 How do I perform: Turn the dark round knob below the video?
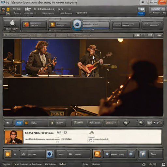pos(126,123)
